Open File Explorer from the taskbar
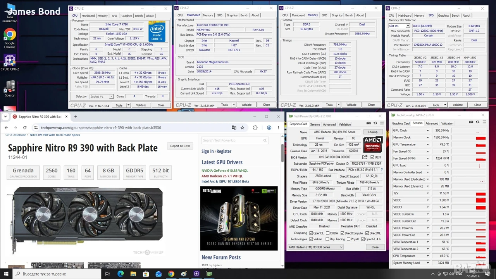 133,274
